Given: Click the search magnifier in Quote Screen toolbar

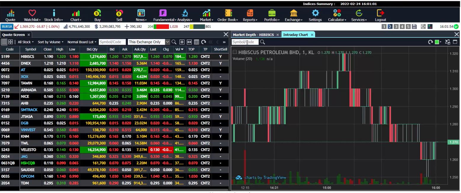Looking at the screenshot, I should pyautogui.click(x=174, y=42).
